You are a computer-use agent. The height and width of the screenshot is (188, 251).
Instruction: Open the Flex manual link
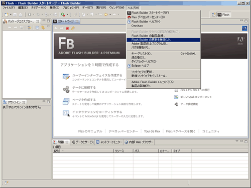(90, 131)
